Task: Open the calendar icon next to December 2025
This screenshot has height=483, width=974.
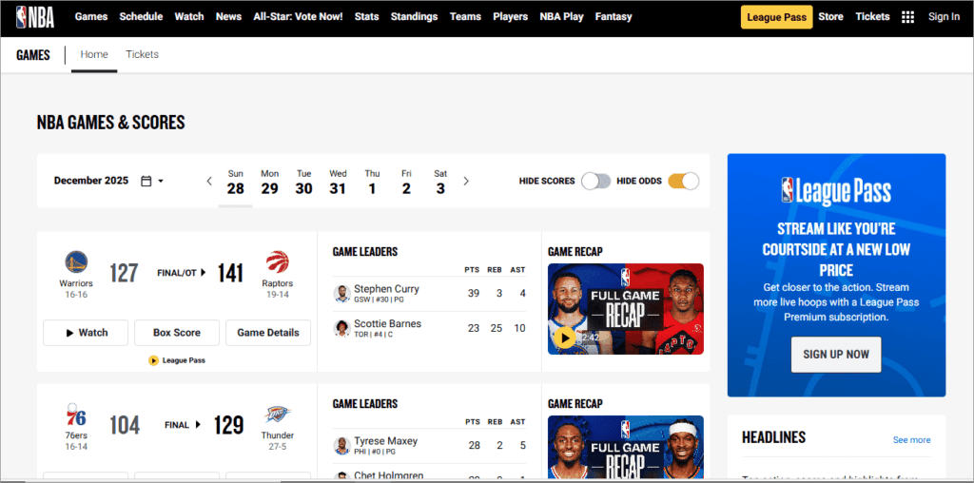Action: [146, 181]
